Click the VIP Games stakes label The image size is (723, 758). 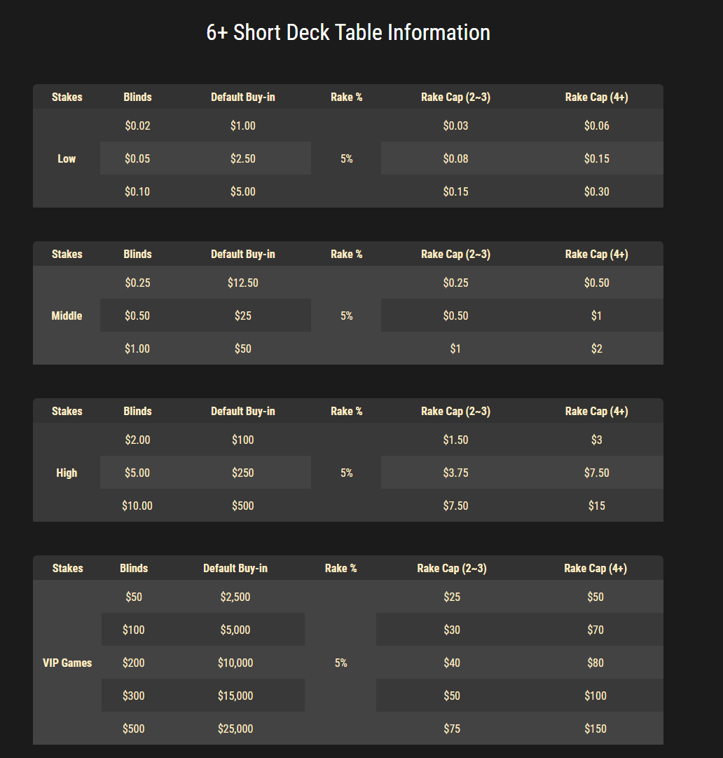tap(67, 663)
